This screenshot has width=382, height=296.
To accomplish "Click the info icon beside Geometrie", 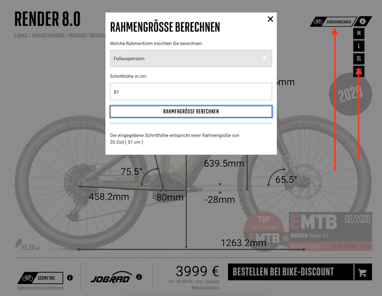I will (x=70, y=278).
